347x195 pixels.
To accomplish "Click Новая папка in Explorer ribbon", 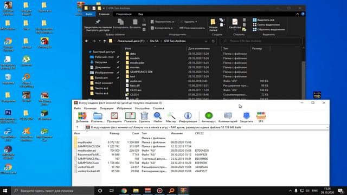I will [213, 25].
